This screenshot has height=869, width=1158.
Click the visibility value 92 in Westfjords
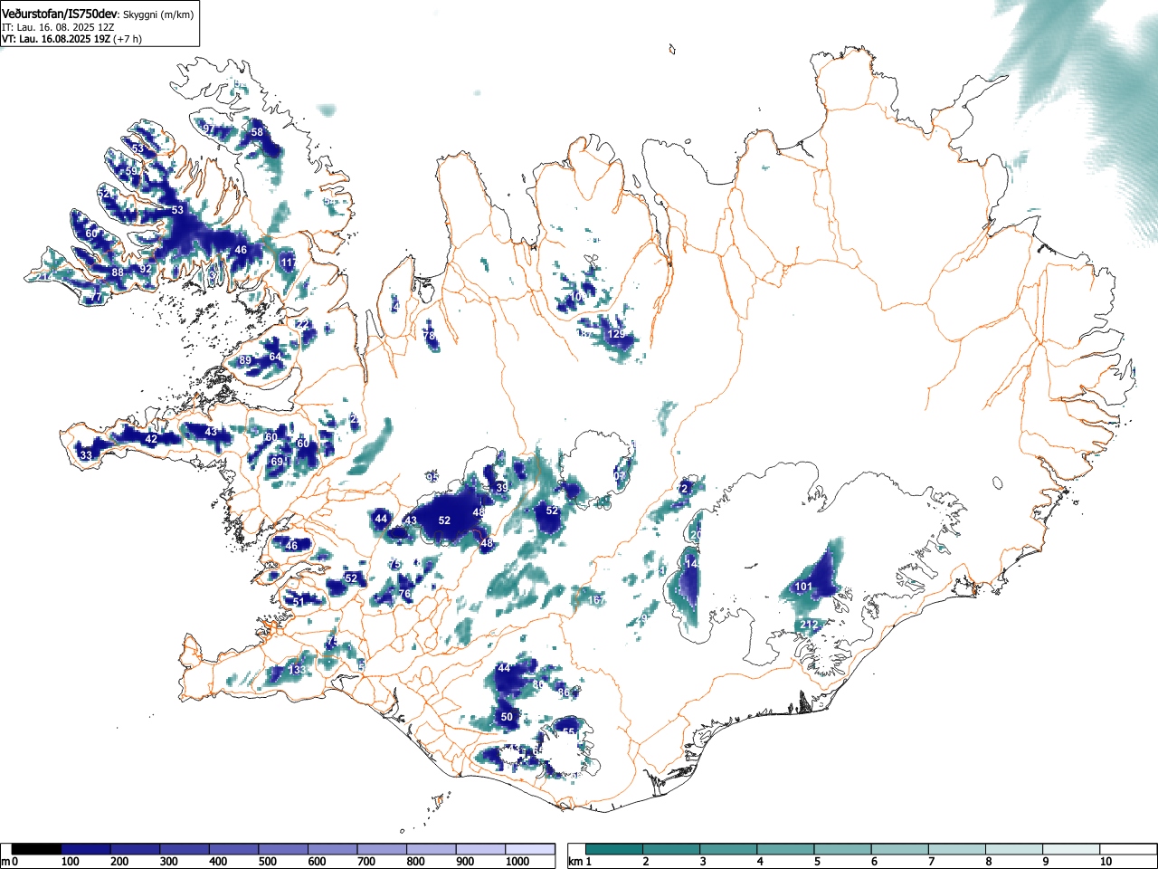[x=146, y=269]
